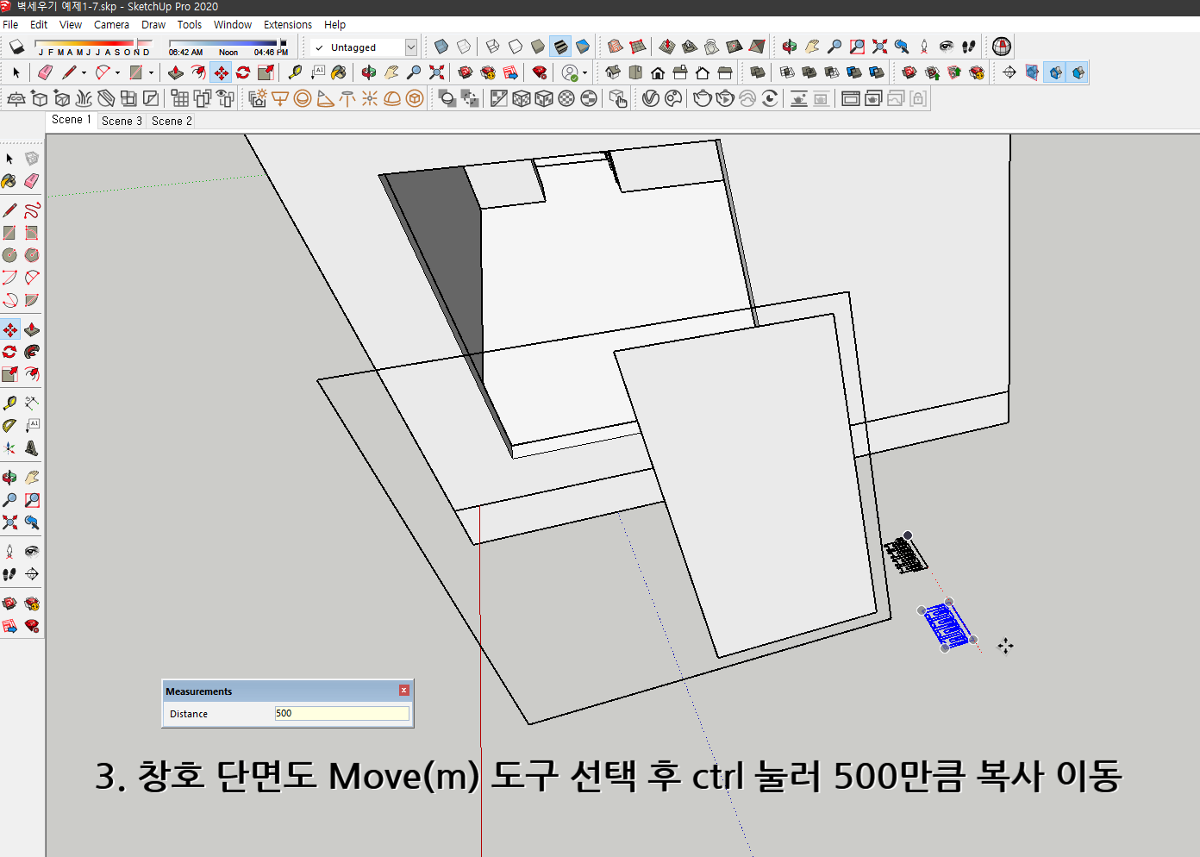This screenshot has width=1200, height=857.
Task: Toggle the currently highlighted shaded-with-textures style
Action: pos(561,47)
